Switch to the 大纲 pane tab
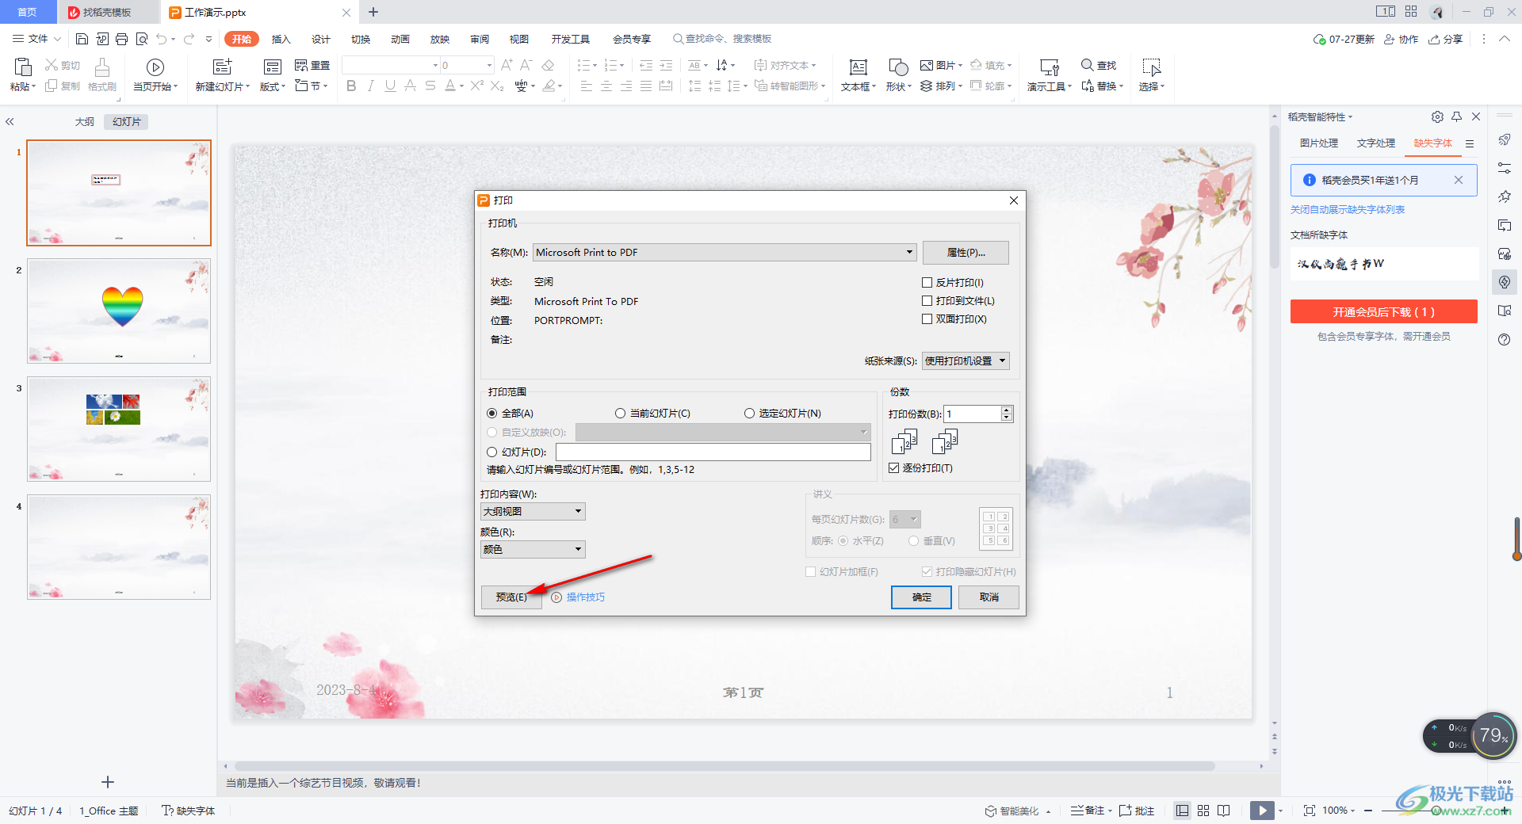Image resolution: width=1522 pixels, height=824 pixels. [85, 122]
